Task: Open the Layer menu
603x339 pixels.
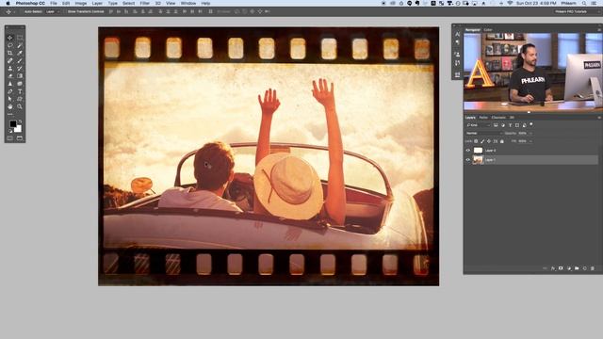Action: click(x=97, y=3)
